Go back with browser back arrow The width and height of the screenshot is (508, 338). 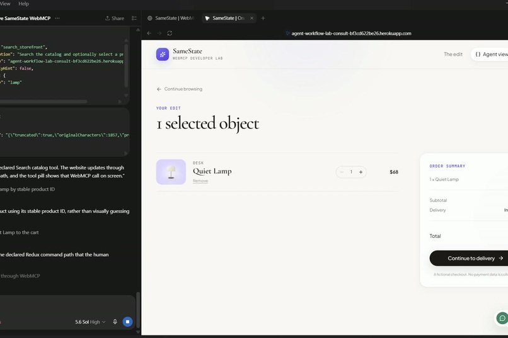click(149, 33)
